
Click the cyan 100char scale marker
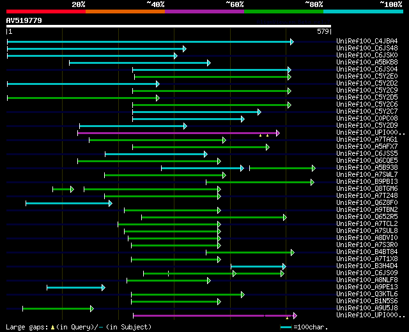pos(286,328)
